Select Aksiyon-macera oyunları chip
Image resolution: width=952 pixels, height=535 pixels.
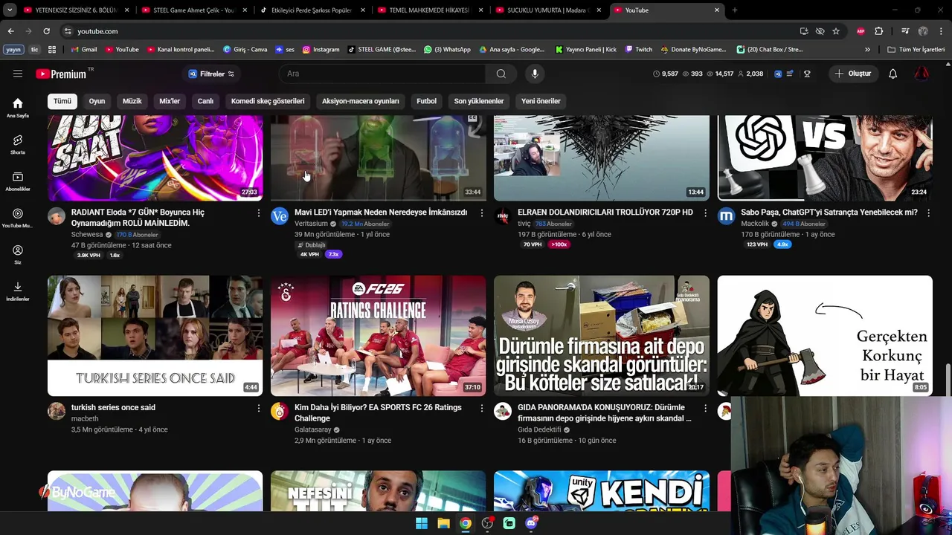coord(361,101)
